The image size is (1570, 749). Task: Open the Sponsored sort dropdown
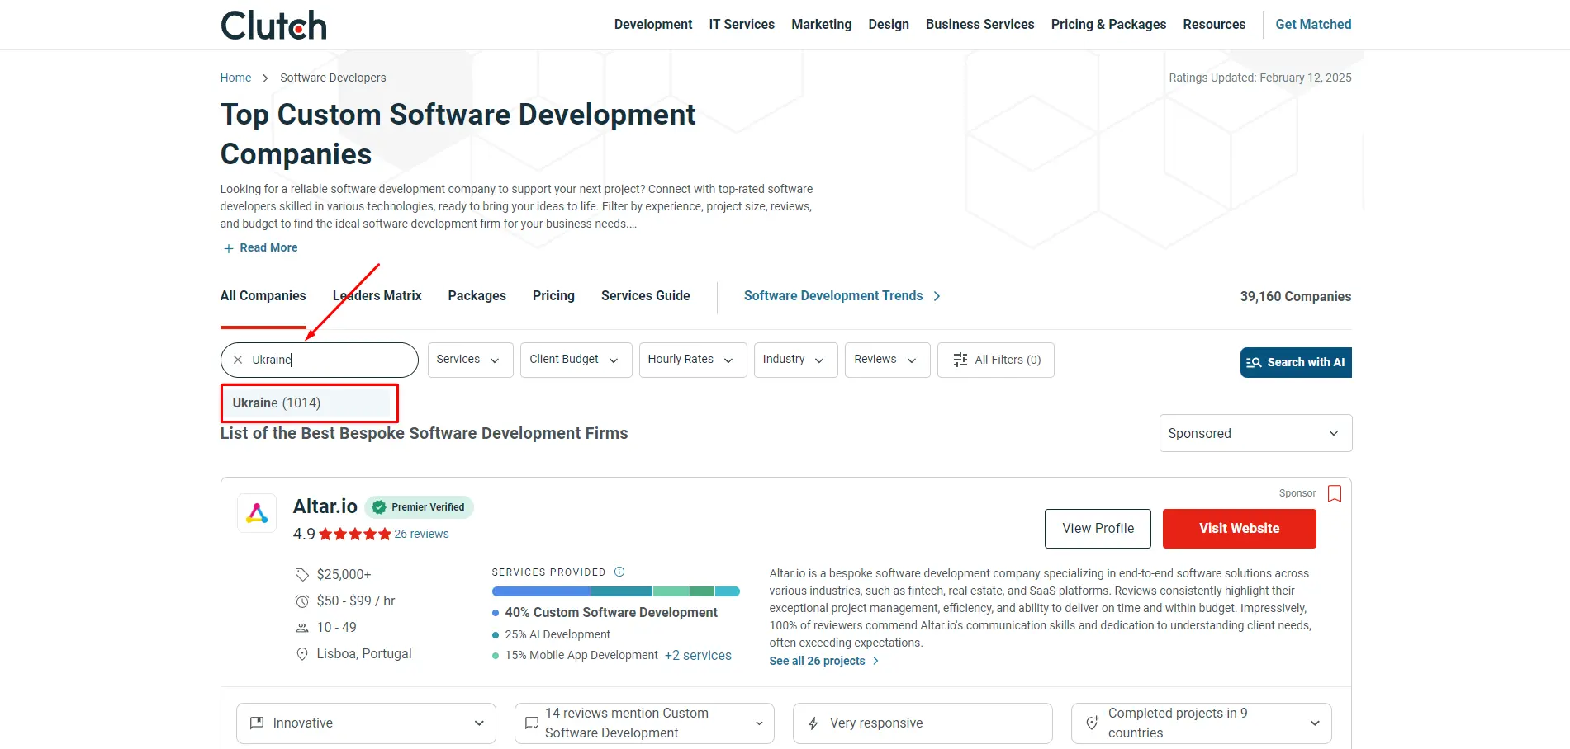point(1255,433)
